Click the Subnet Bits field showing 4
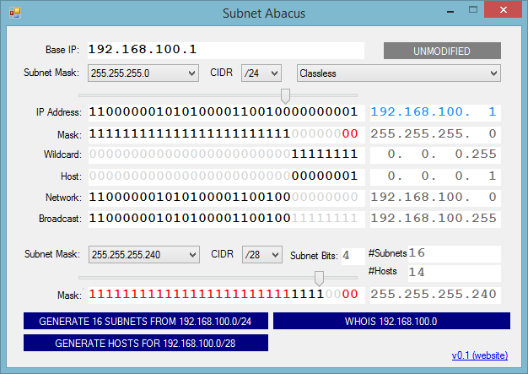Viewport: 528px width, 374px height. coord(353,256)
